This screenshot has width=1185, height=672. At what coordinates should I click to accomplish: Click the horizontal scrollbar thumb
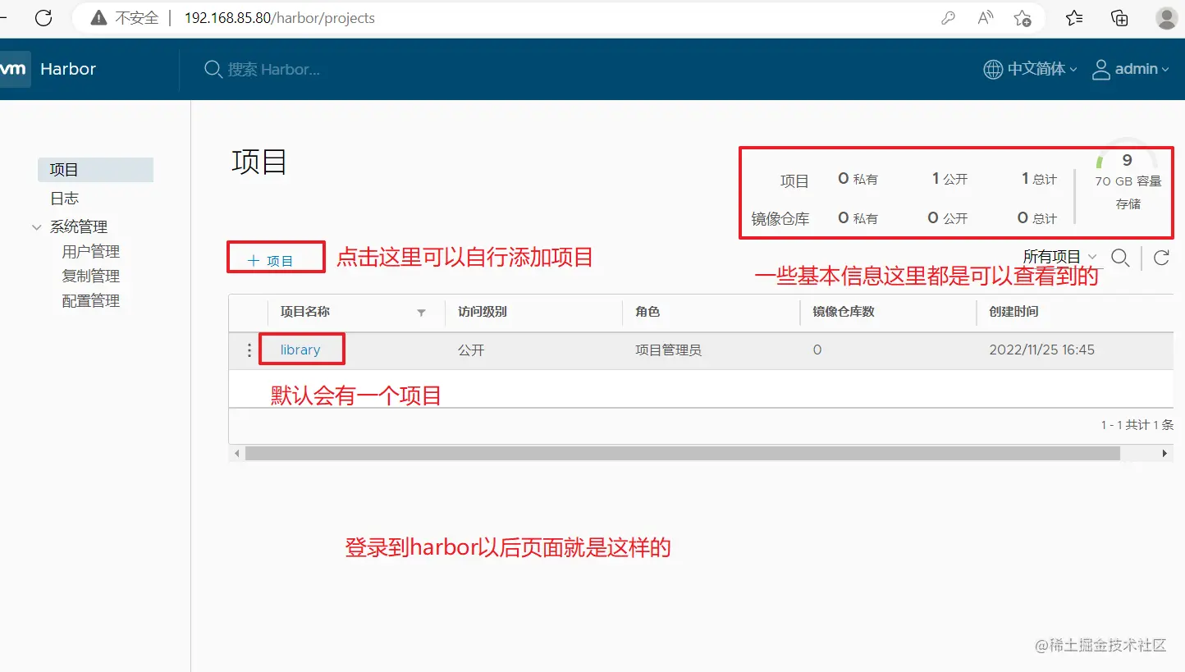(x=682, y=453)
